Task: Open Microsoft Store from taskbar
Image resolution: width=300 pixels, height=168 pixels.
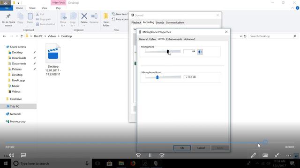Action: click(x=109, y=163)
